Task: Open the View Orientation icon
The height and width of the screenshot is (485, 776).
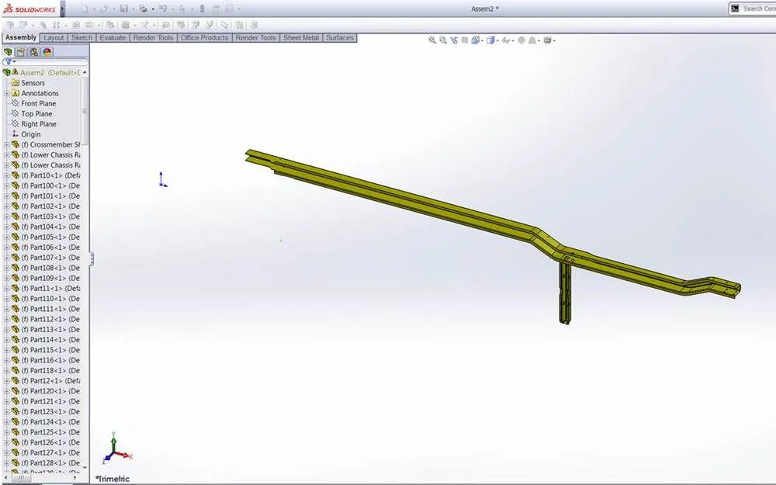Action: click(x=475, y=40)
